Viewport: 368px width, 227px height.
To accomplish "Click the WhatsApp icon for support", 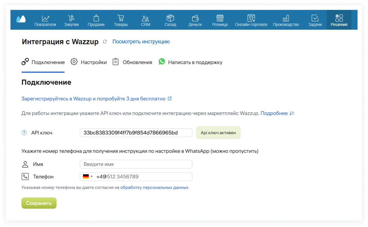I will 162,62.
